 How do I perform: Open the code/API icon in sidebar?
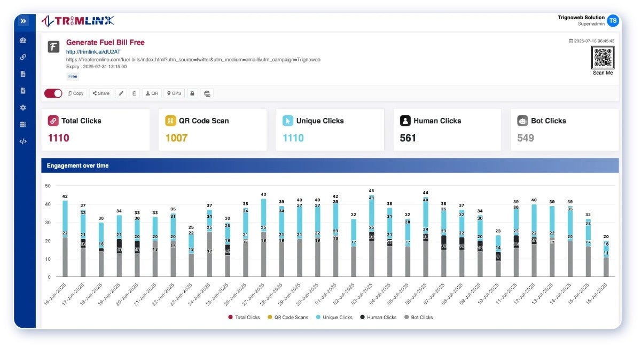23,141
